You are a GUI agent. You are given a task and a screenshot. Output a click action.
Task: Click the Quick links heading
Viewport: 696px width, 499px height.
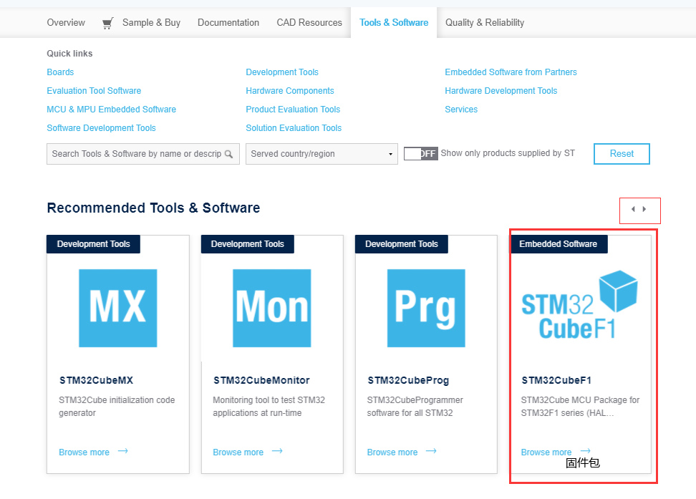coord(69,54)
